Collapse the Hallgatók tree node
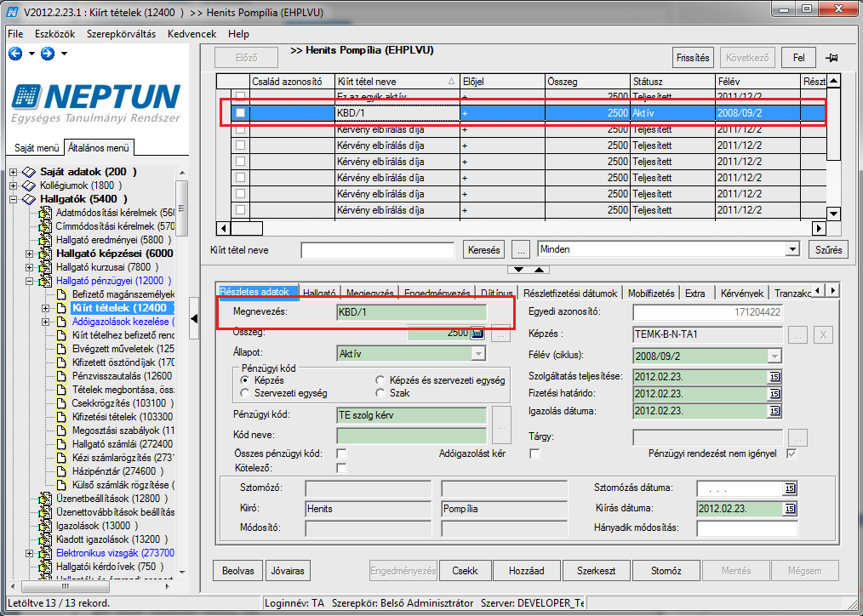The image size is (863, 616). tap(14, 199)
